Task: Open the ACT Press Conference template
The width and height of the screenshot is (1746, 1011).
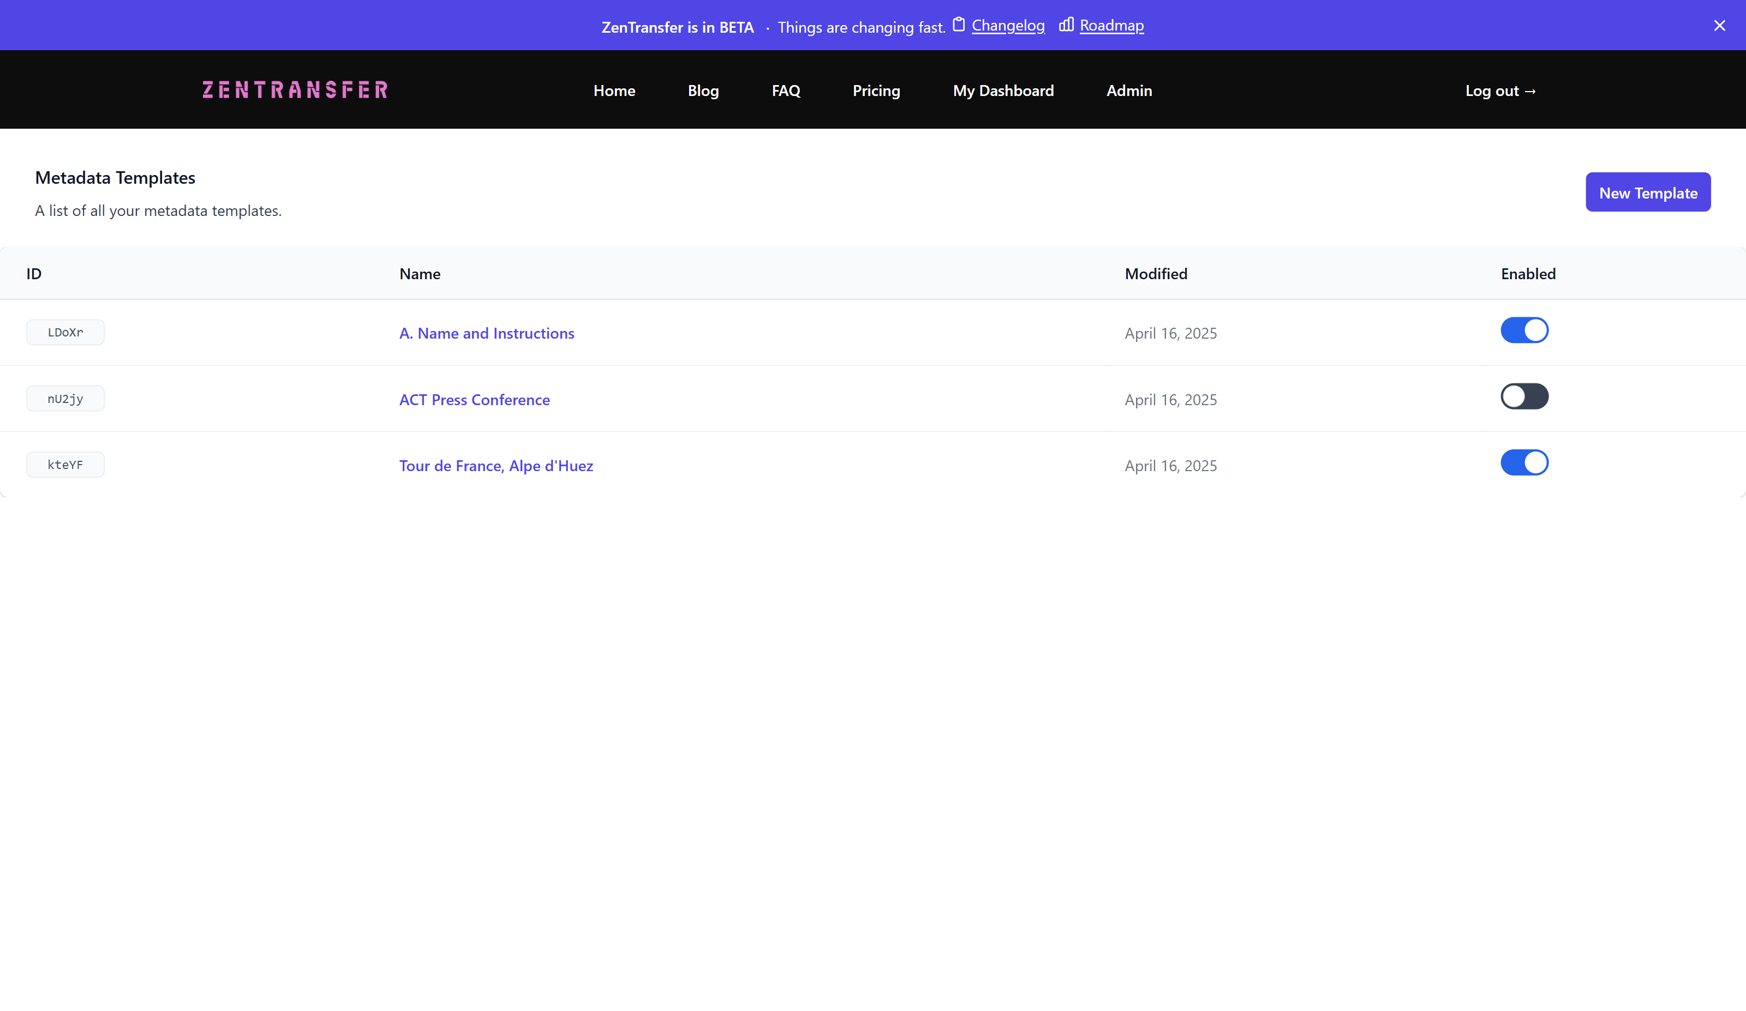Action: [474, 400]
